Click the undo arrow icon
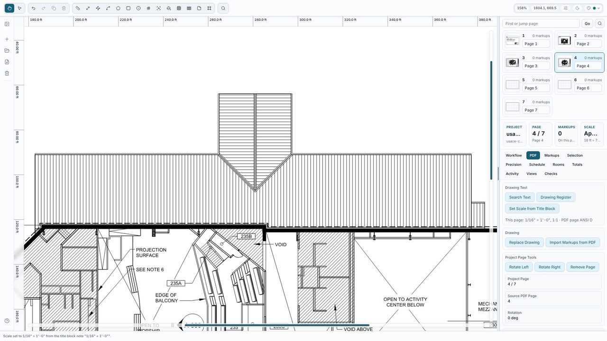 click(x=33, y=8)
